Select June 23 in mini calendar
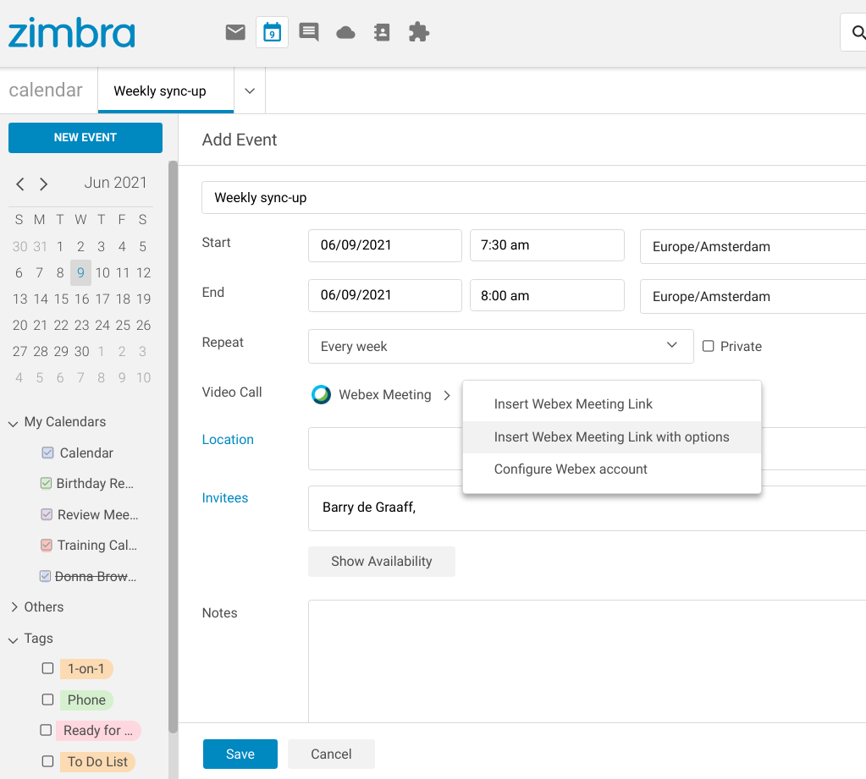The image size is (866, 779). pyautogui.click(x=82, y=325)
